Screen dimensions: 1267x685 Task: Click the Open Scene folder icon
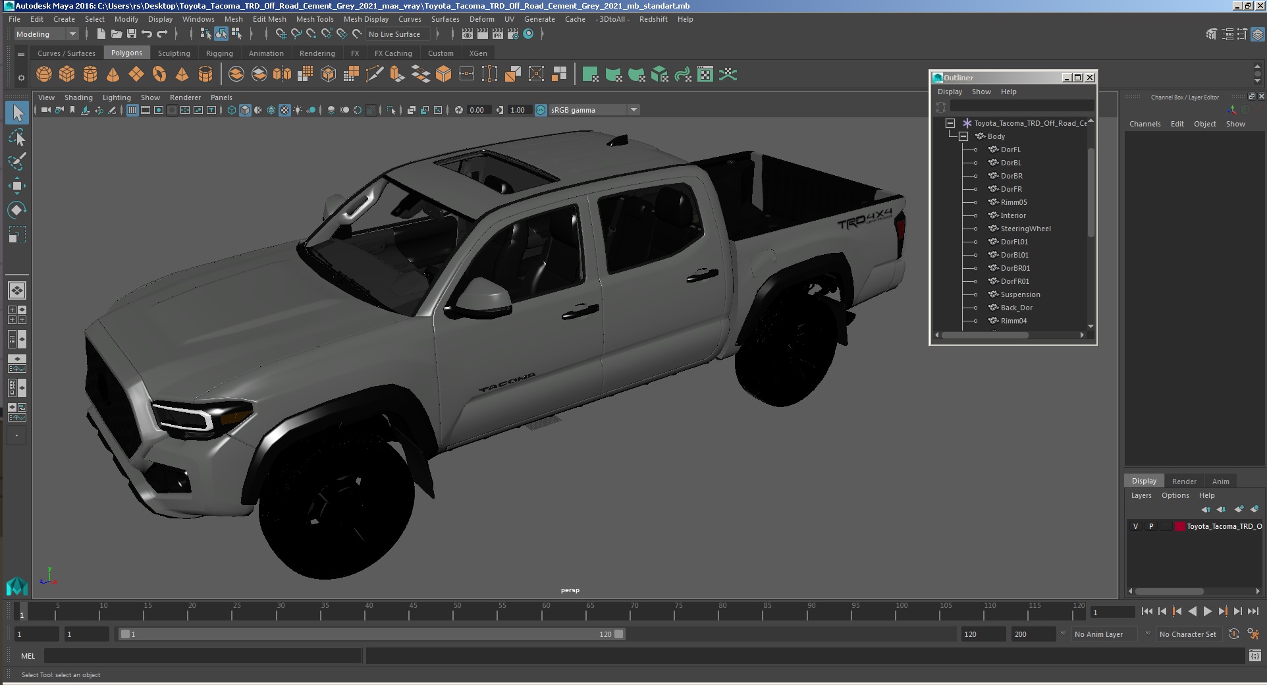click(x=116, y=34)
